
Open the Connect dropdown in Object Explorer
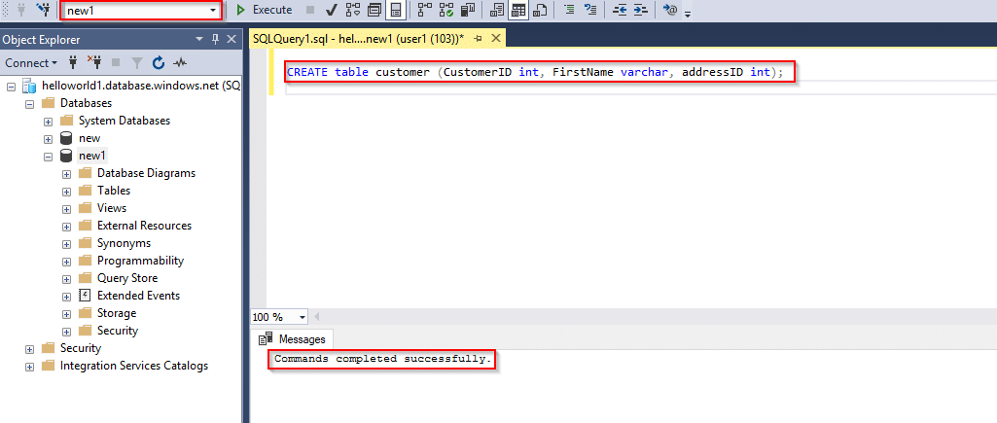pos(31,62)
